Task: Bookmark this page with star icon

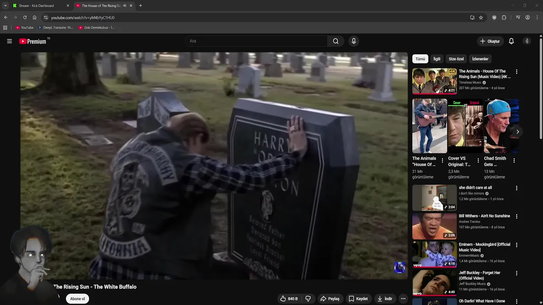Action: click(481, 17)
